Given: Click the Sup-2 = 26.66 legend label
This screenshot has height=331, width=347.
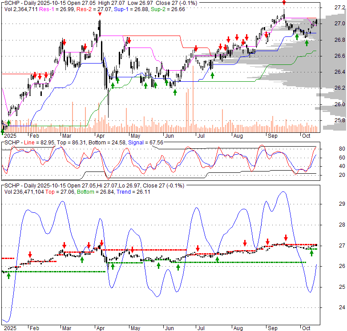Looking at the screenshot, I should 168,9.
